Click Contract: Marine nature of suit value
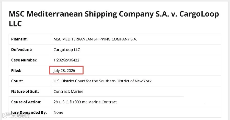 tap(68, 92)
